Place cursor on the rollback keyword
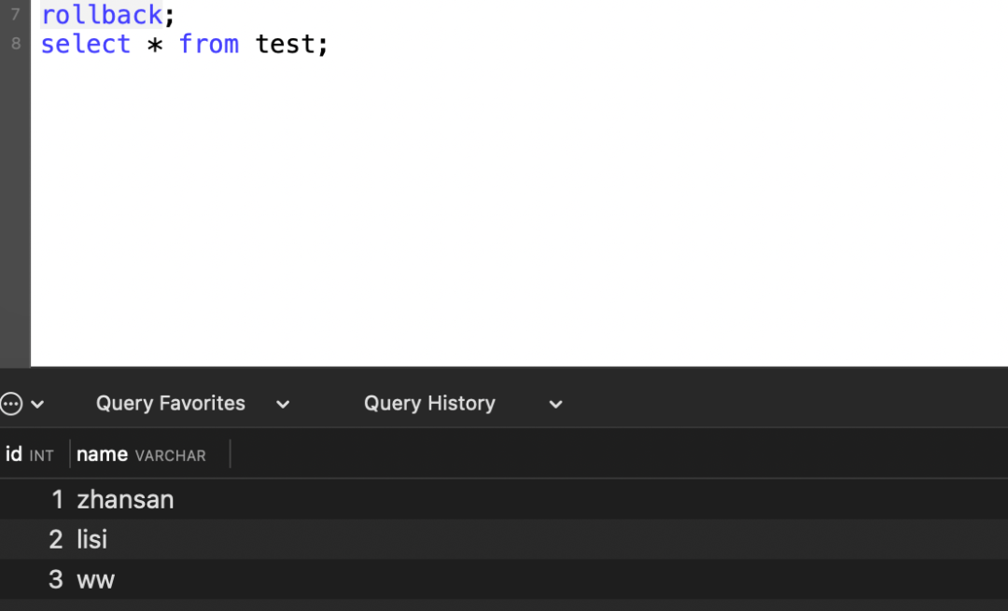1008x611 pixels. pyautogui.click(x=102, y=15)
